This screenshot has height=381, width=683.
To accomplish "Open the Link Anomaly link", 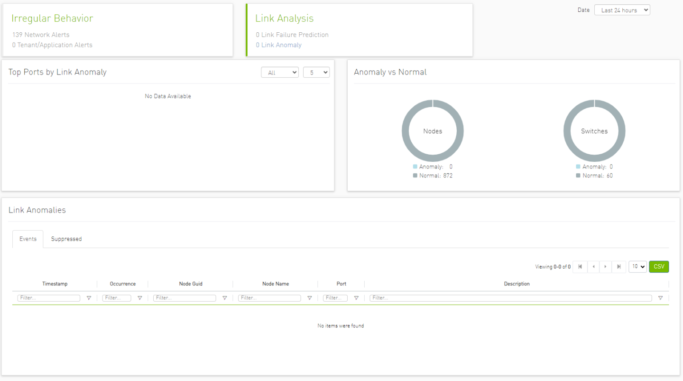I will coord(281,45).
